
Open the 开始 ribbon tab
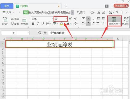click(x=26, y=12)
